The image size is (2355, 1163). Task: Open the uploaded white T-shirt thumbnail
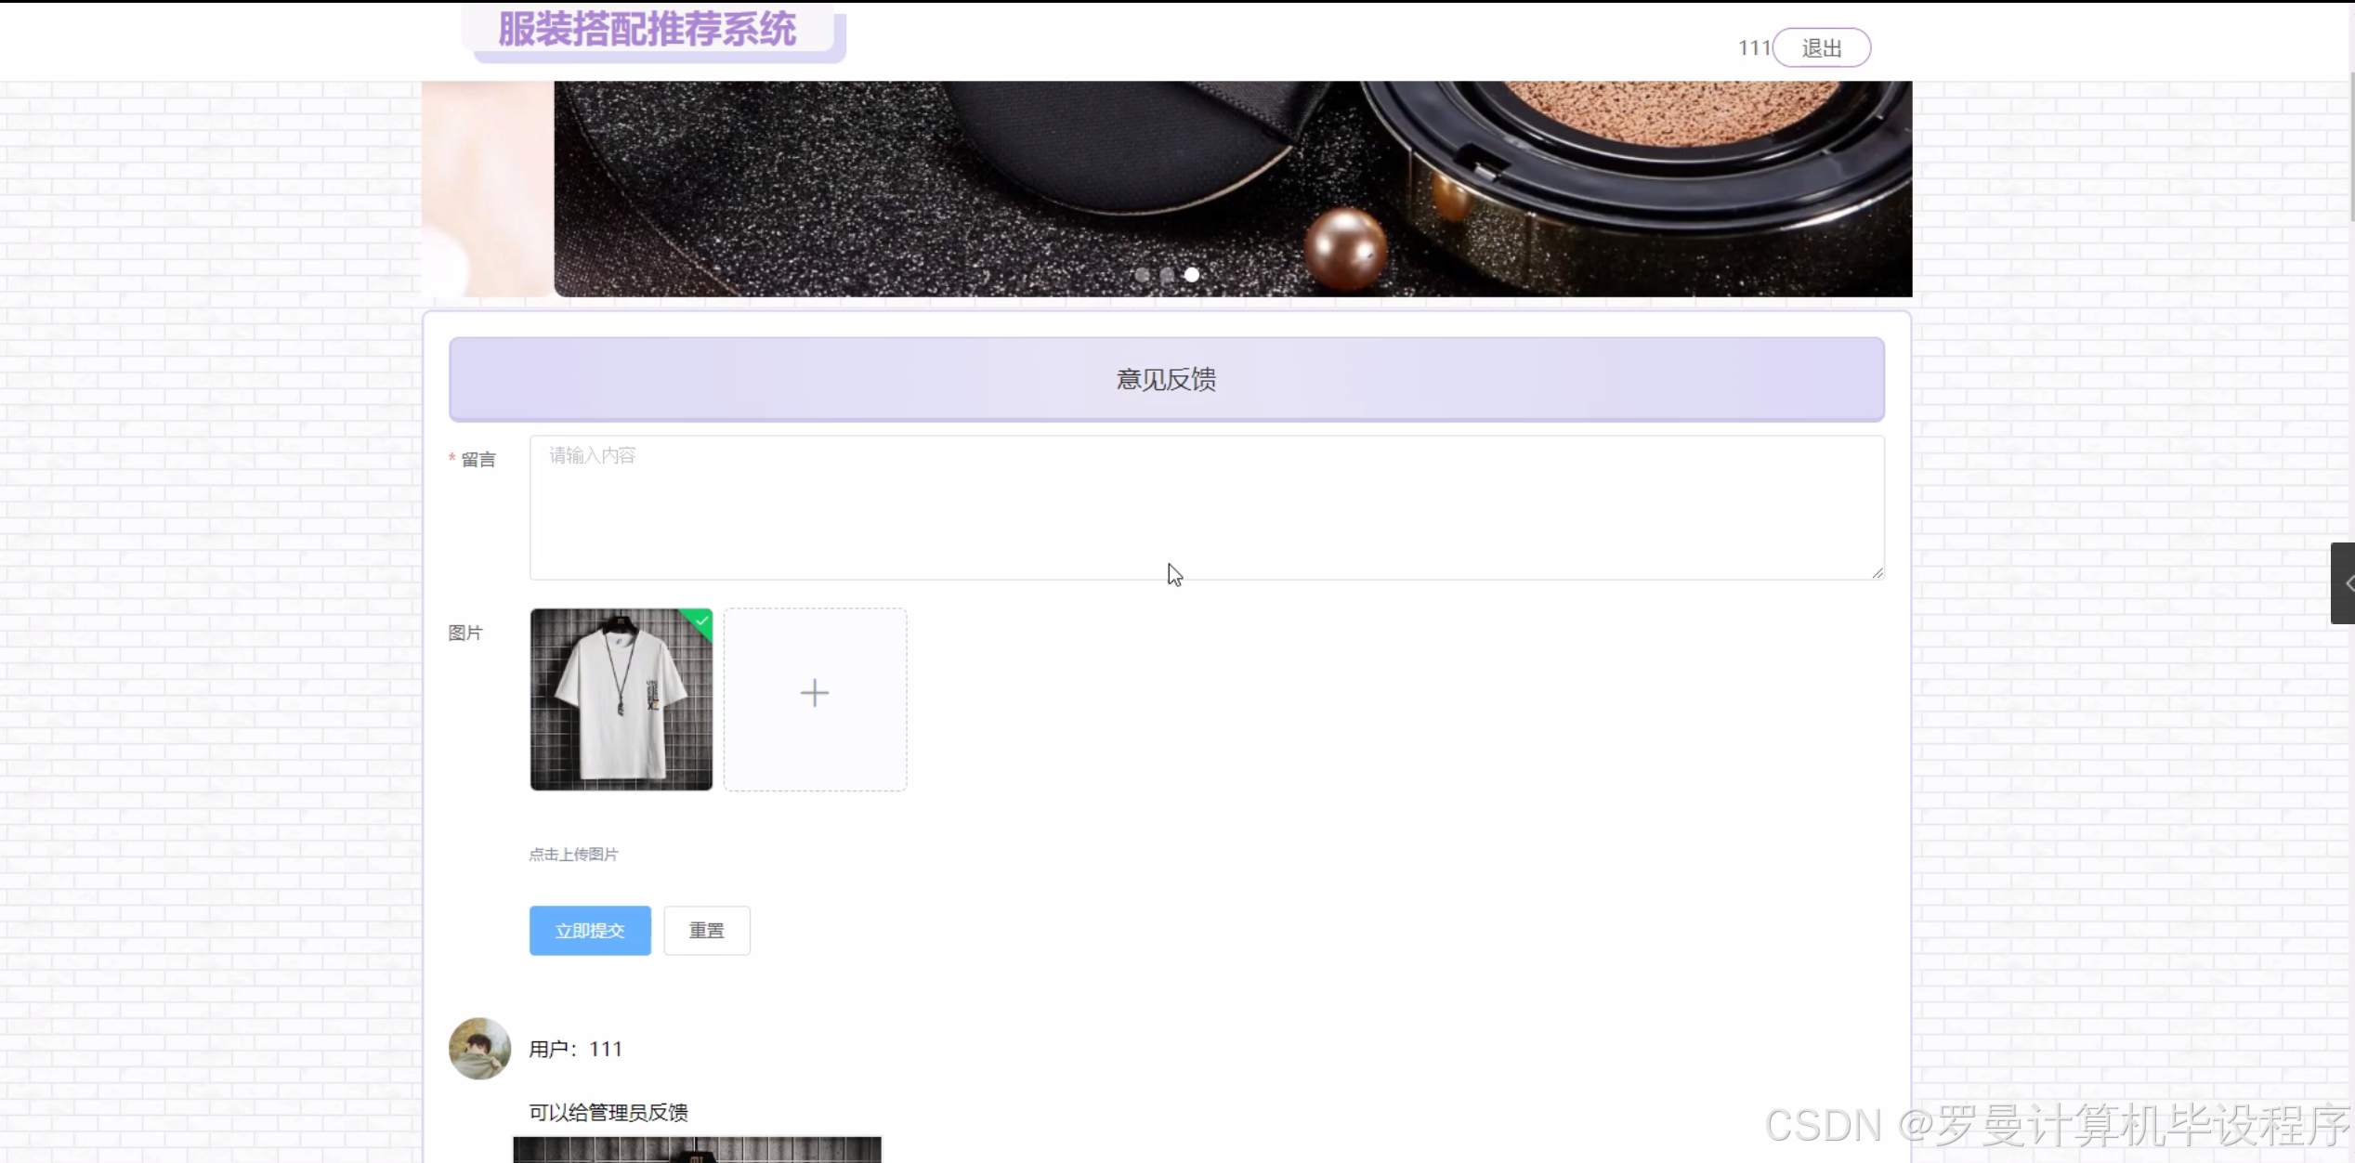pos(621,699)
